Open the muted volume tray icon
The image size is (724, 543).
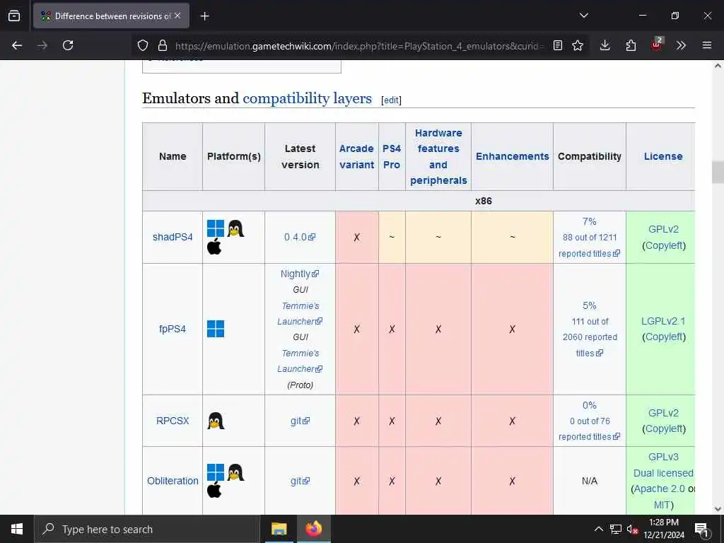[x=632, y=529]
